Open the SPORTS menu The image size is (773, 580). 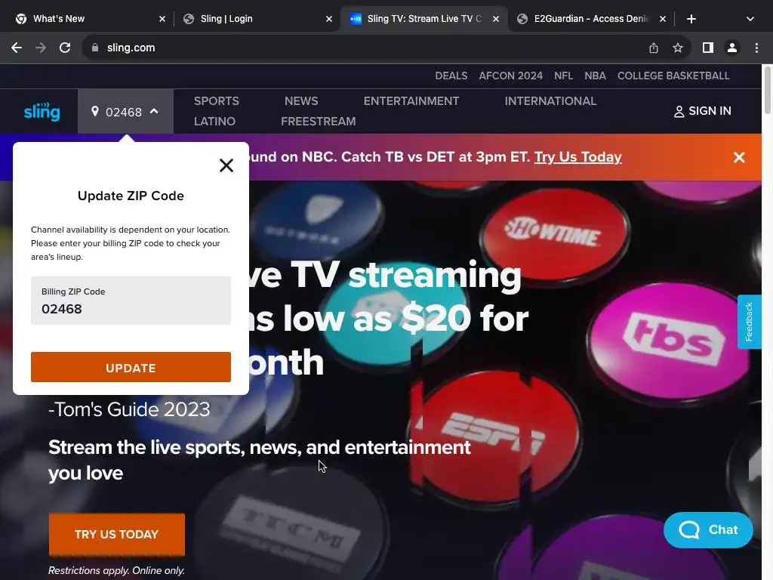tap(217, 101)
